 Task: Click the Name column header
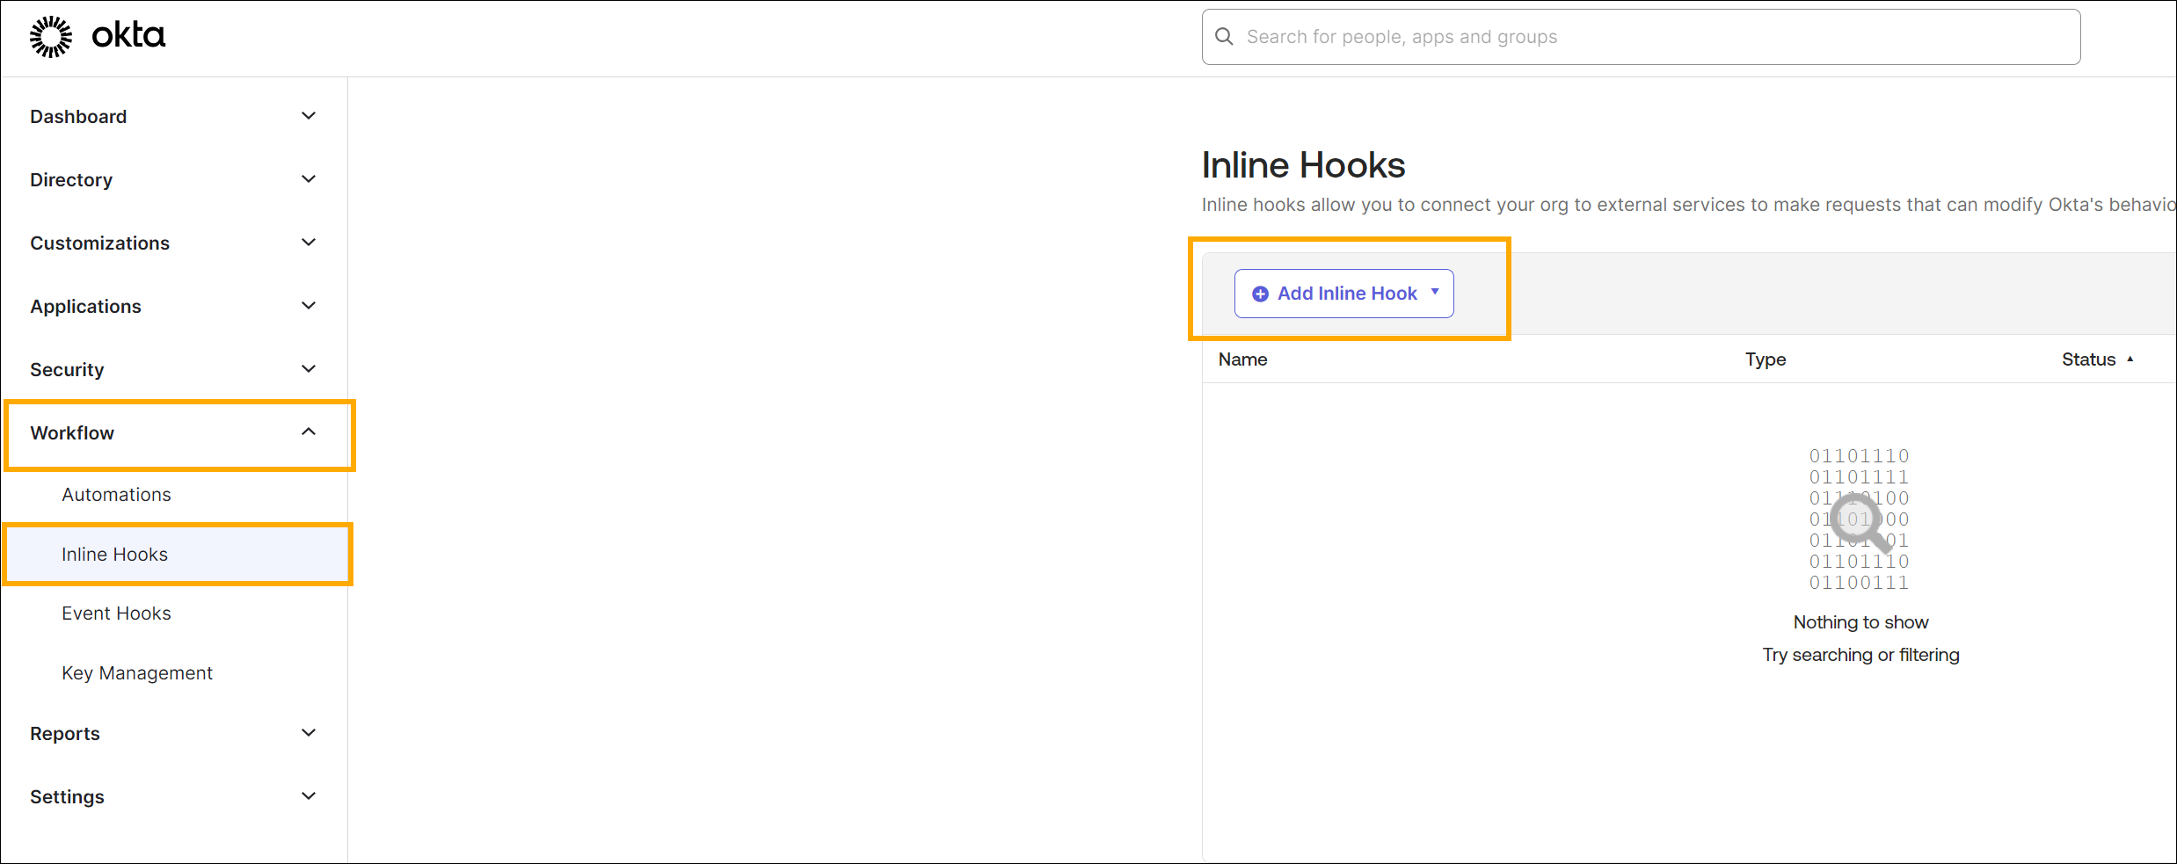(1242, 359)
